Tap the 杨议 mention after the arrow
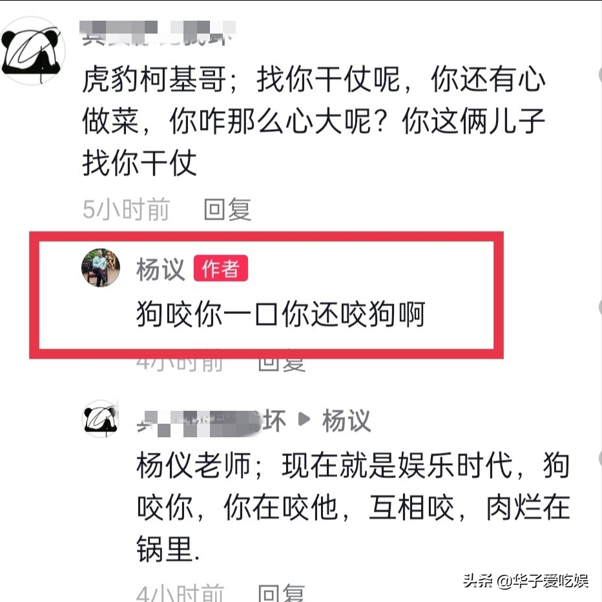Image resolution: width=602 pixels, height=602 pixels. click(346, 420)
